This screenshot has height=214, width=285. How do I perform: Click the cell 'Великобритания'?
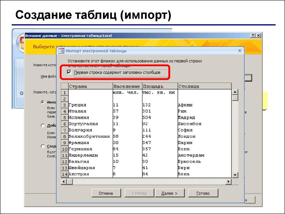click(90, 136)
